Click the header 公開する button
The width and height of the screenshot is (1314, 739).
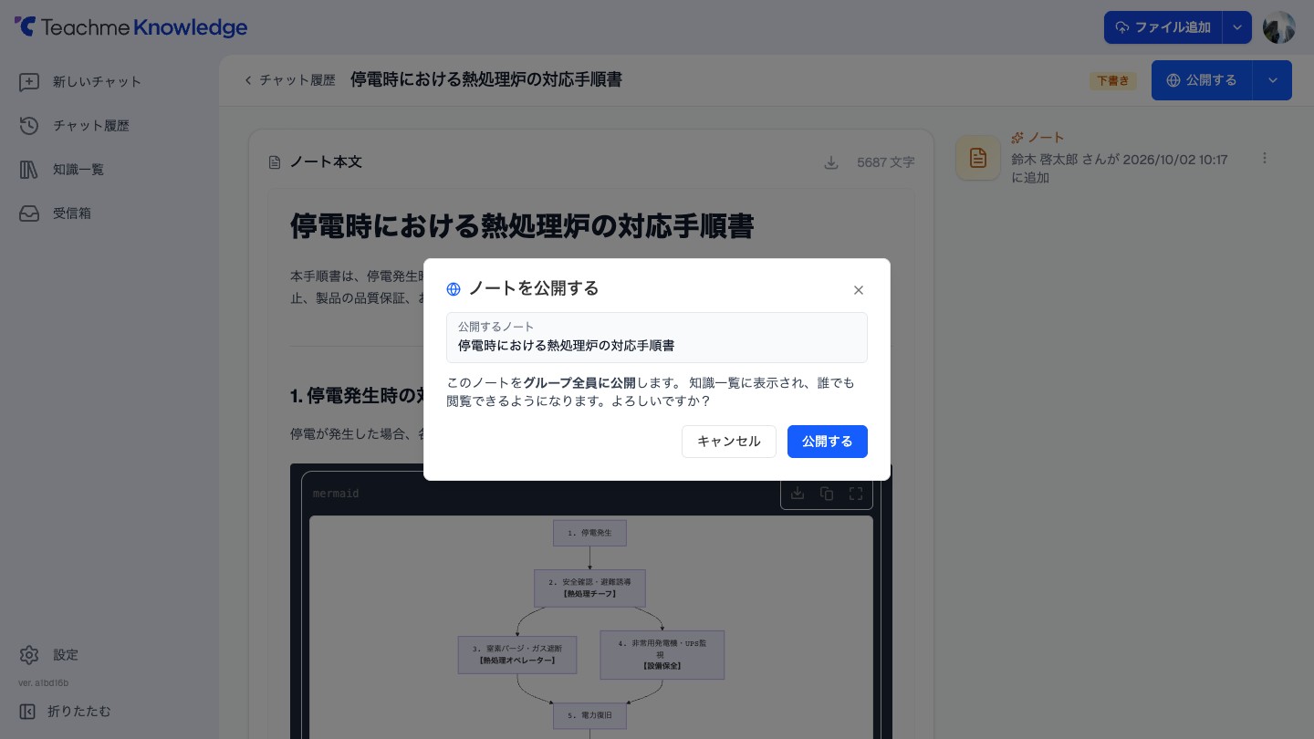point(1202,80)
